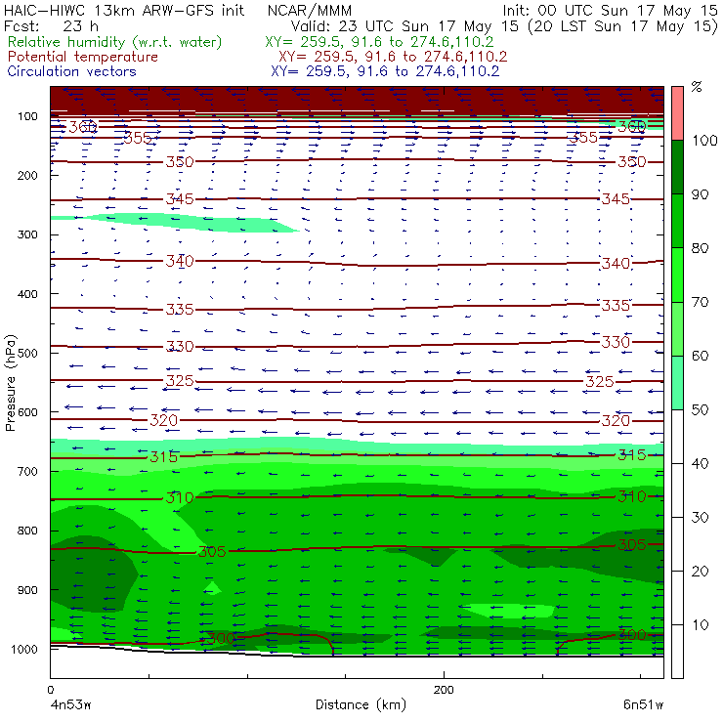Image resolution: width=723 pixels, height=723 pixels.
Task: Click the 'Circulation vectors' legend label
Action: (x=71, y=71)
